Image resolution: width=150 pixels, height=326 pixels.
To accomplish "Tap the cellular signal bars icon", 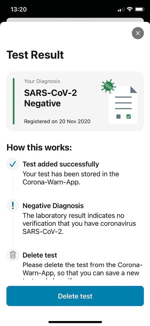I will tap(121, 9).
